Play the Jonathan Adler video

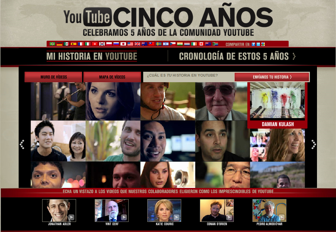[59, 211]
